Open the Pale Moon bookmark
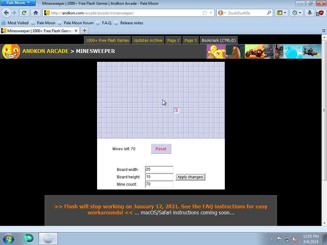 43,23
